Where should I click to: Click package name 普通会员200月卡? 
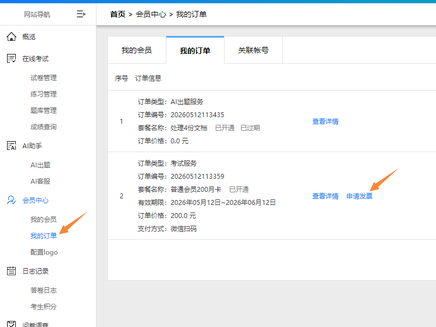(196, 189)
